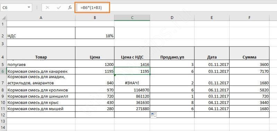This screenshot has width=277, height=131.
Task: Select cell with price 1416
Action: [132, 64]
